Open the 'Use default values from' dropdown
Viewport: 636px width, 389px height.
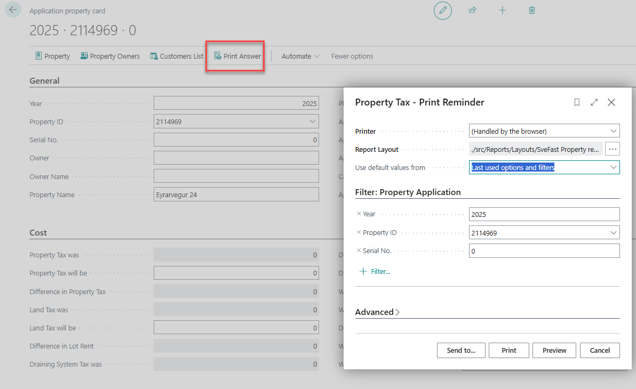544,167
